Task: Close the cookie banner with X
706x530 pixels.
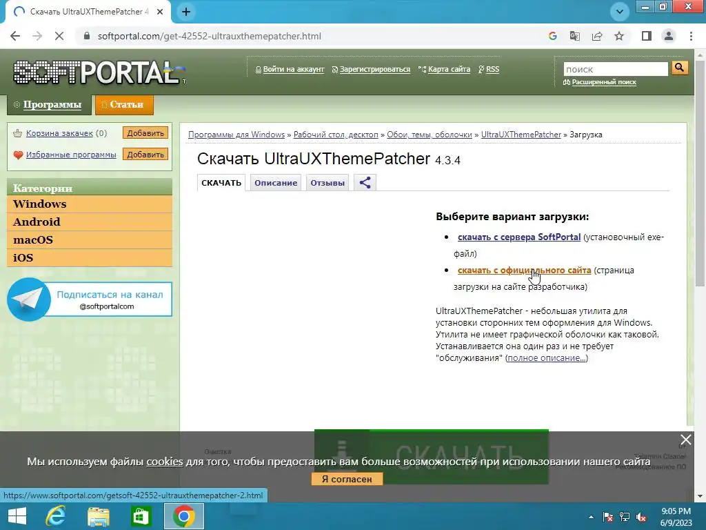Action: pos(685,440)
